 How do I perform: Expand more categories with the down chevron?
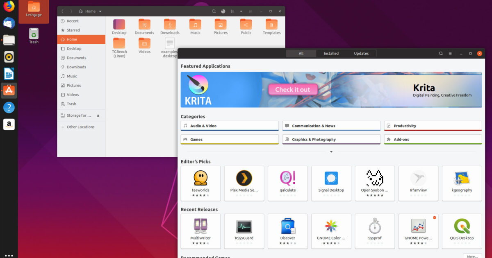pos(331,152)
